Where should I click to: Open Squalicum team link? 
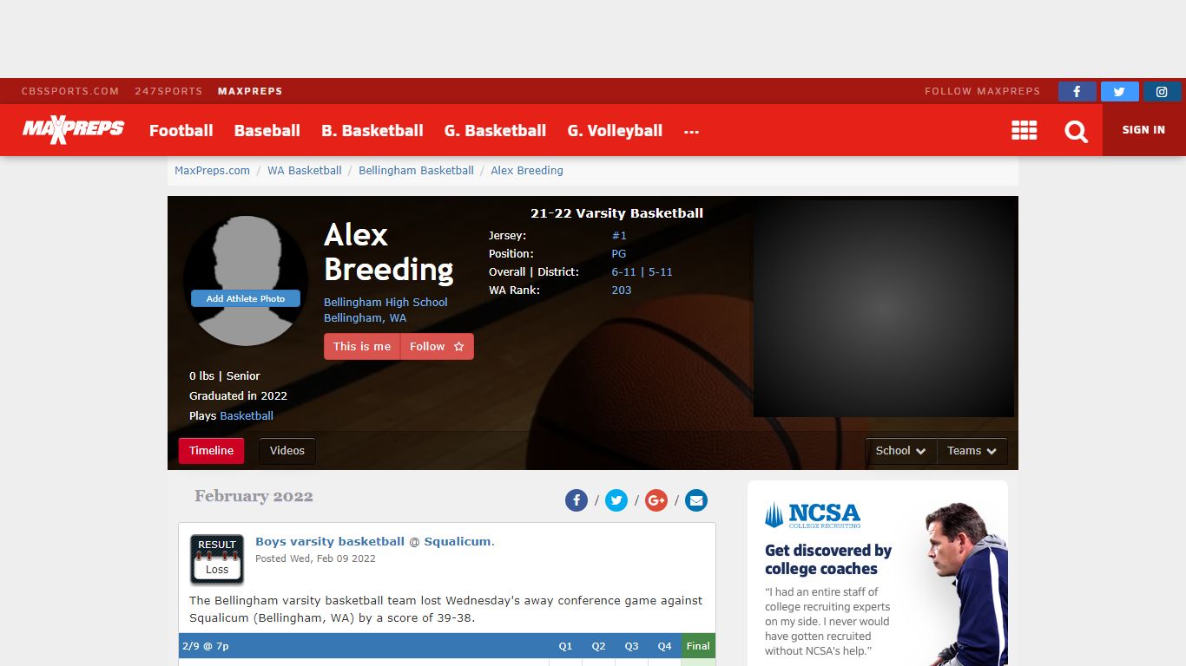458,542
